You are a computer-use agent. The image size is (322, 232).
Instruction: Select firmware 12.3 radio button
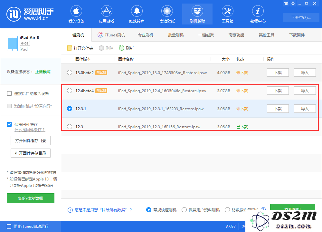(70, 127)
